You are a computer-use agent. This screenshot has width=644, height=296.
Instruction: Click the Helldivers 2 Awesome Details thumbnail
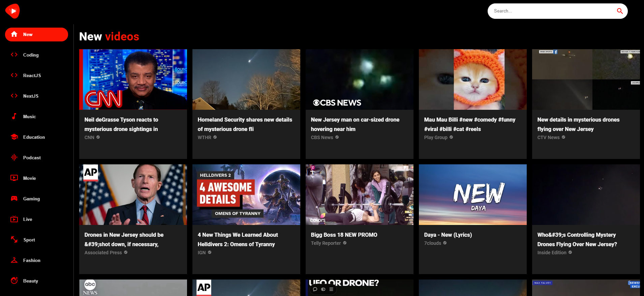(x=246, y=195)
